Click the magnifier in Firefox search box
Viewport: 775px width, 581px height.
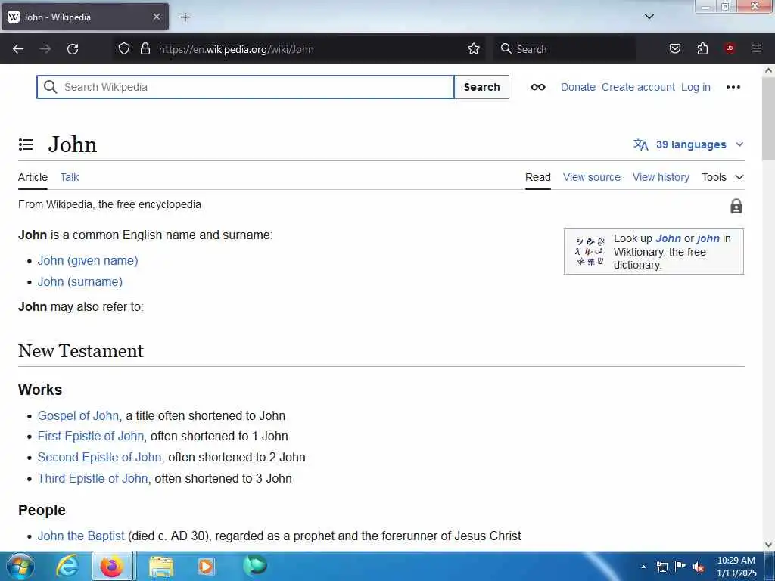point(506,48)
